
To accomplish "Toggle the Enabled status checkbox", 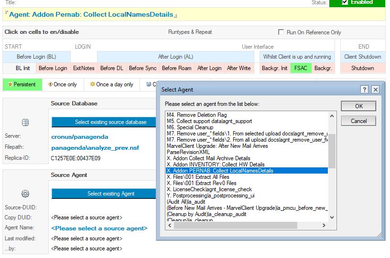I will (x=345, y=2).
